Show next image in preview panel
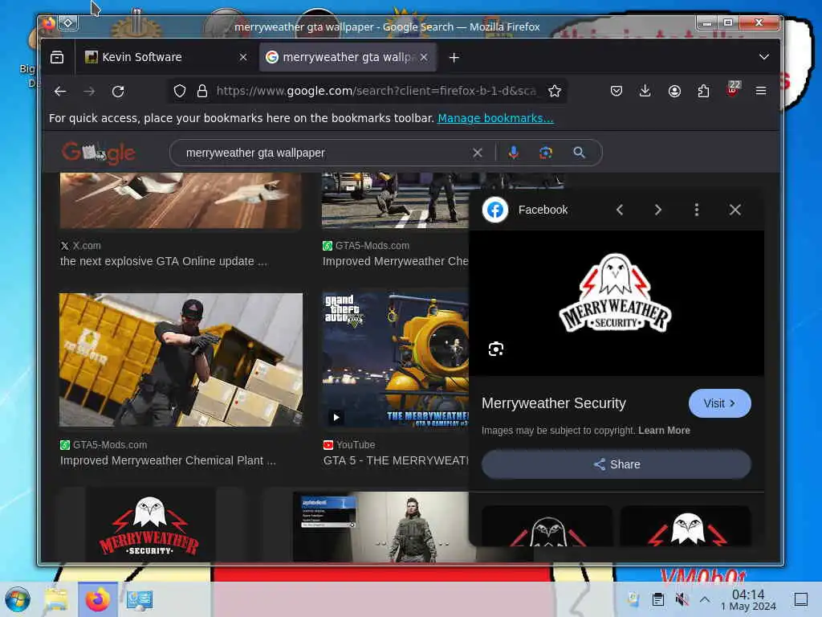This screenshot has height=617, width=822. pyautogui.click(x=658, y=210)
